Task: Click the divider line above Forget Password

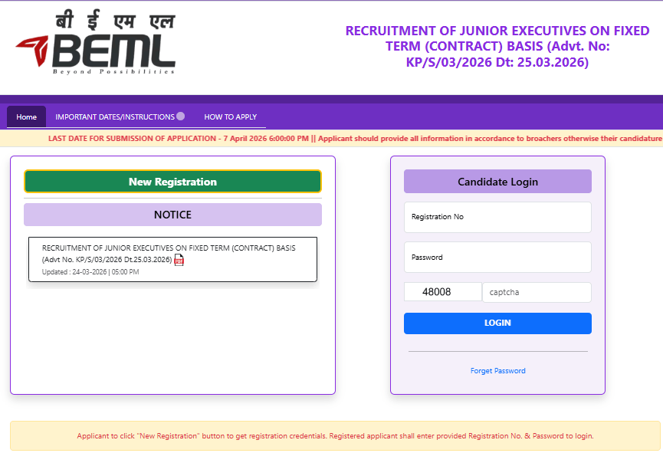Action: [497, 351]
